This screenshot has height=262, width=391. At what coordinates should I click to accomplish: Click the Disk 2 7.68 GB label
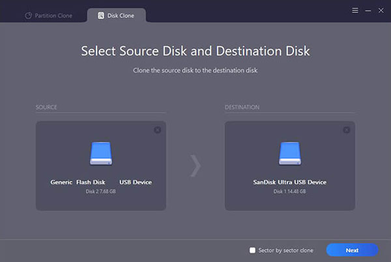101,192
